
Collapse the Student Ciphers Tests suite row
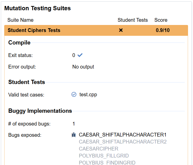pos(34,30)
